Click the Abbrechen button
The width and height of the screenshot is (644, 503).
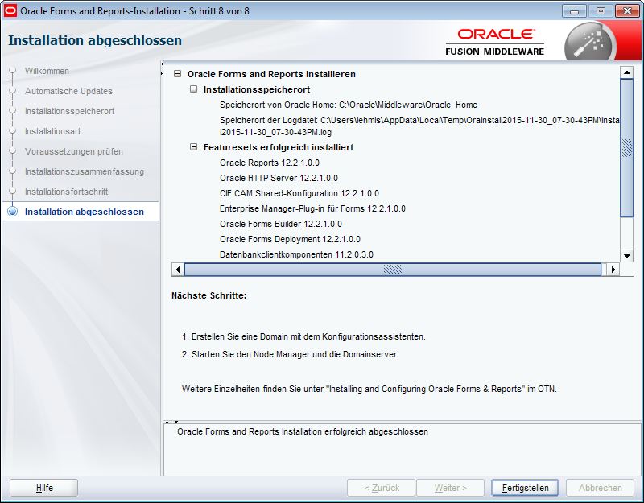[599, 488]
